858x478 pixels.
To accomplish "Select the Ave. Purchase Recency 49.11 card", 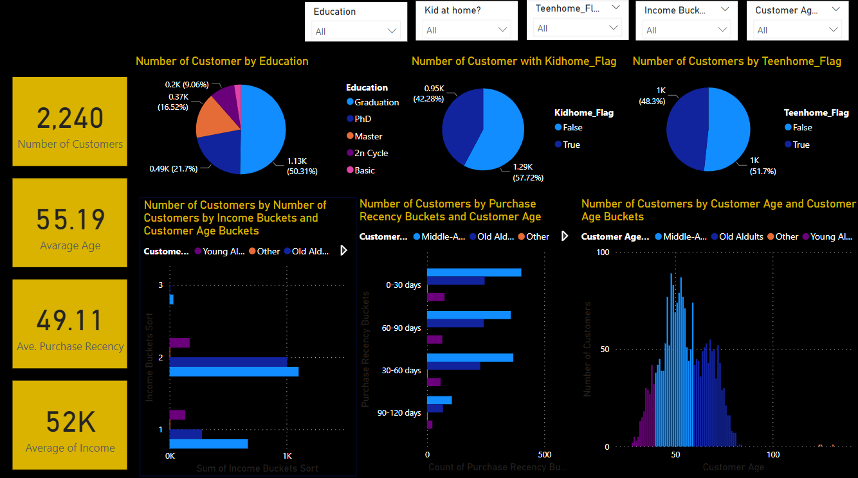I will [70, 324].
